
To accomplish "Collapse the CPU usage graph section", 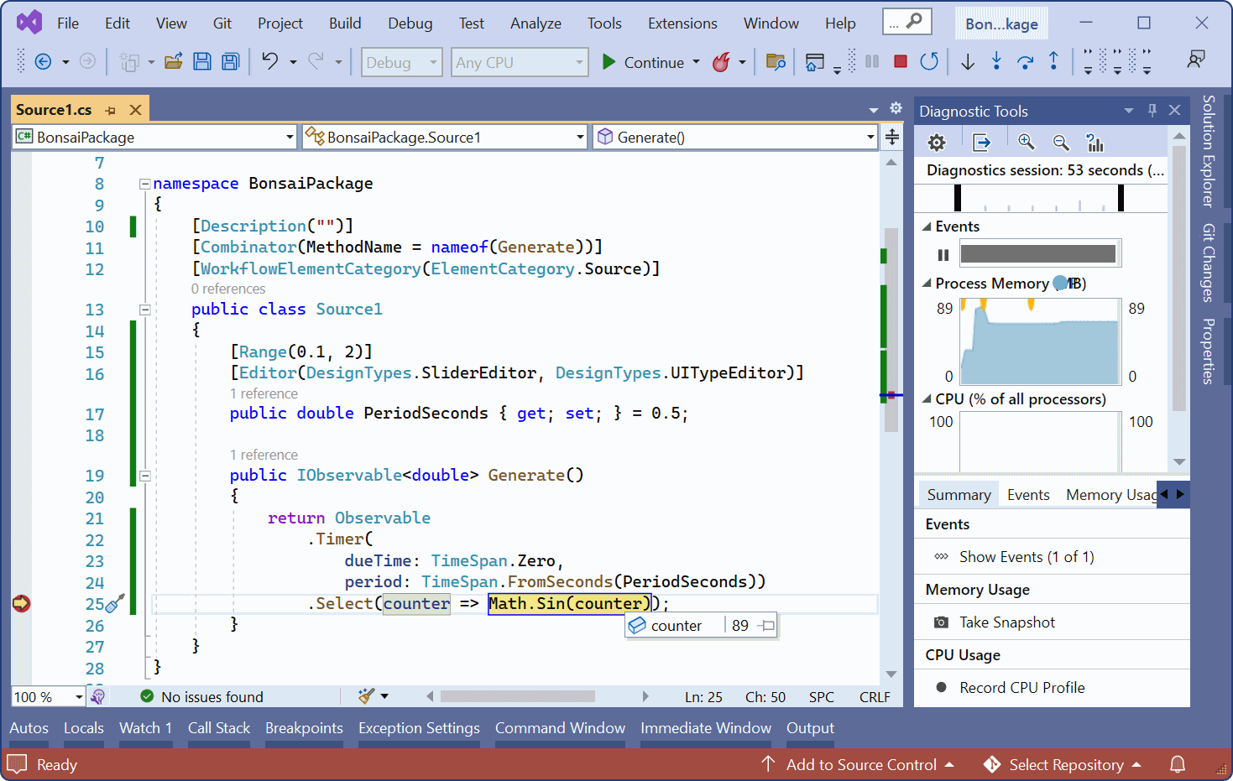I will pos(927,399).
